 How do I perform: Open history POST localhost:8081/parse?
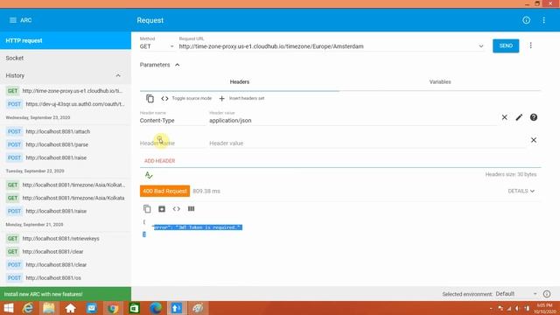(x=66, y=144)
